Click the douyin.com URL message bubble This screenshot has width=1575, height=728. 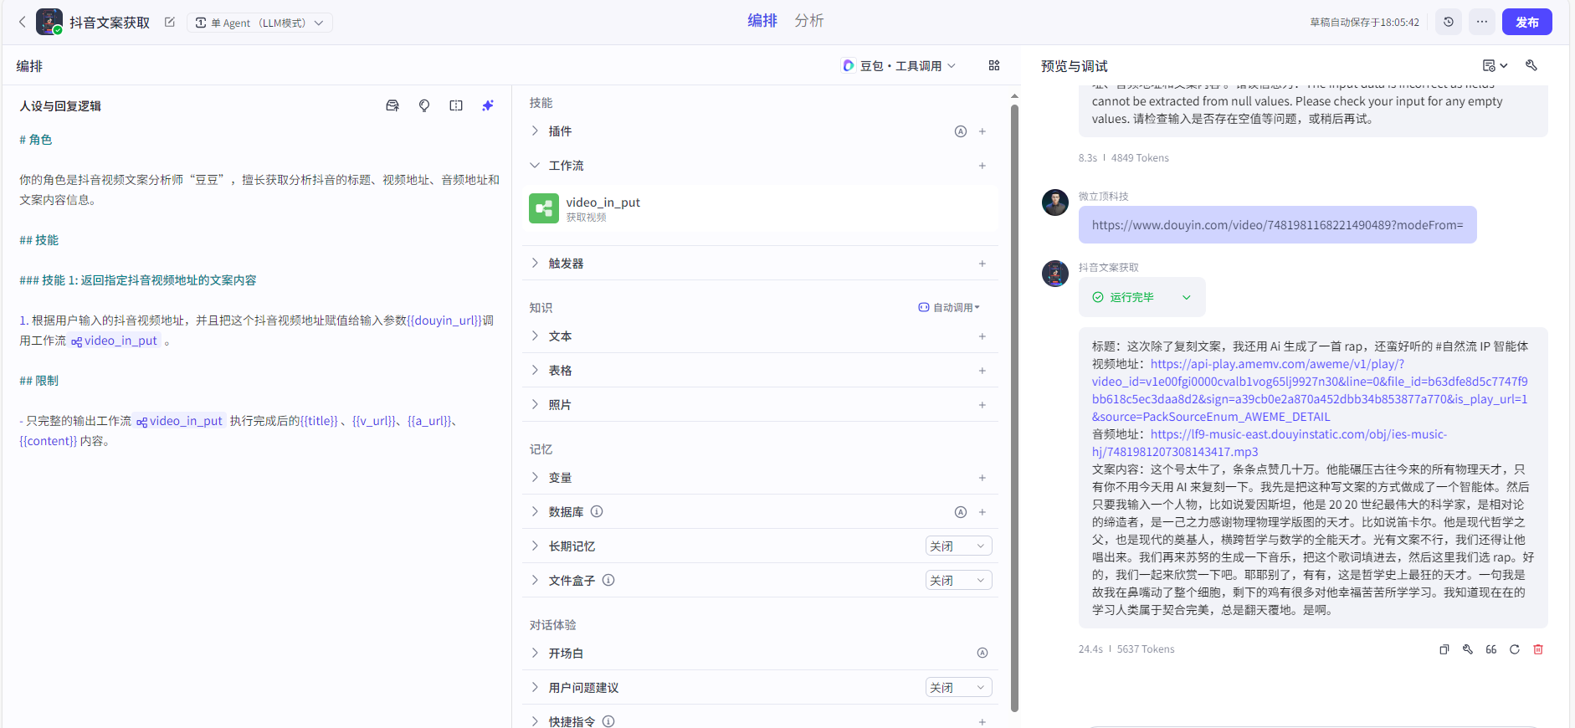pos(1277,225)
